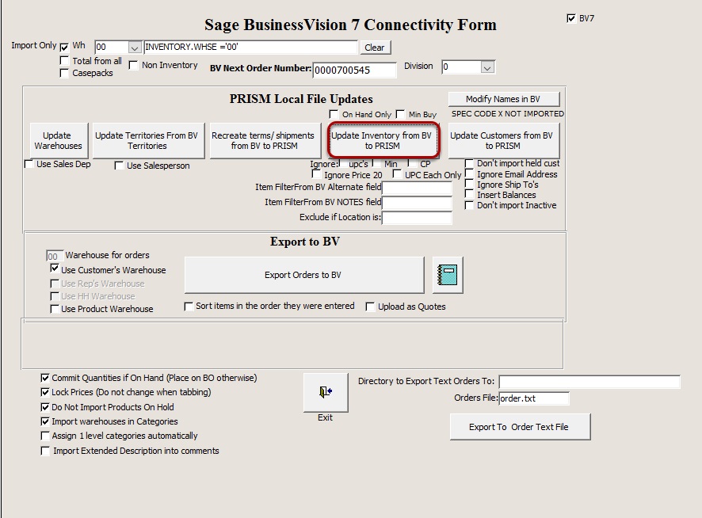Screen dimensions: 702x518
Task: Check the Min Buy checkbox
Action: 400,114
